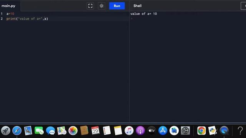The height and width of the screenshot is (138, 246).
Task: Open Contacts book from the dock
Action: pyautogui.click(x=84, y=130)
